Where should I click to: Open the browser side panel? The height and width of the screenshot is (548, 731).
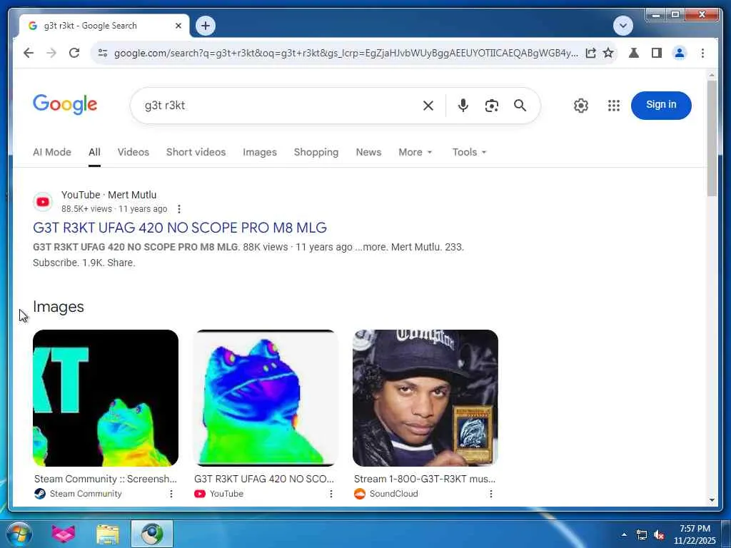(x=657, y=53)
